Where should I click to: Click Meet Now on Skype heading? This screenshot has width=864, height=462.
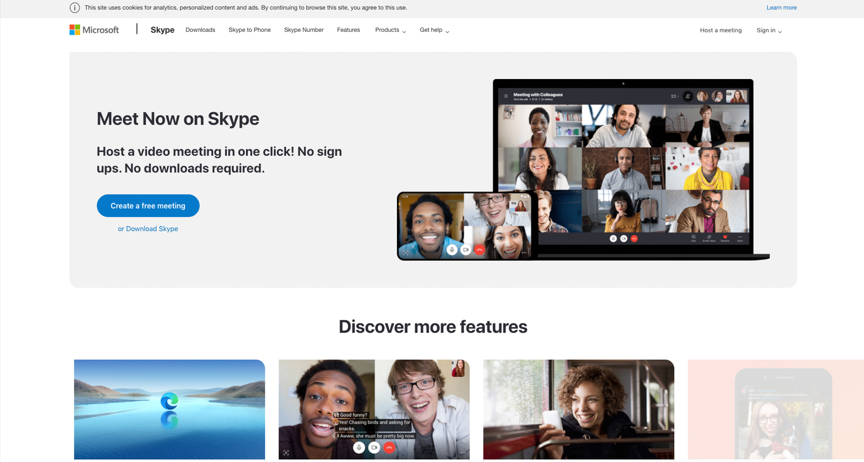(178, 119)
